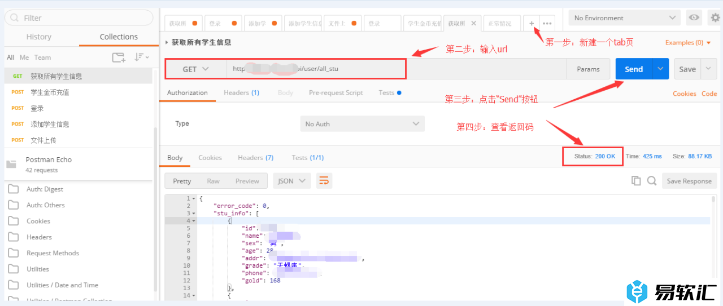
Task: Click the blue Send button
Action: [634, 69]
